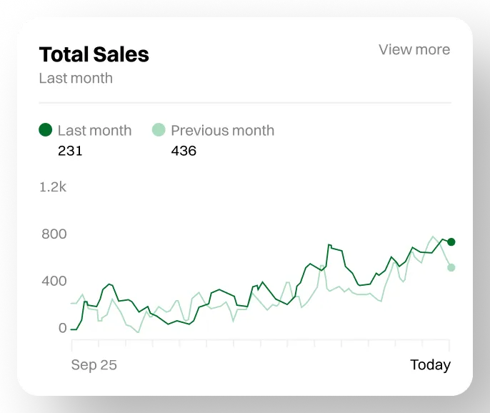Click the dark green endpoint marker on chart

pyautogui.click(x=451, y=242)
